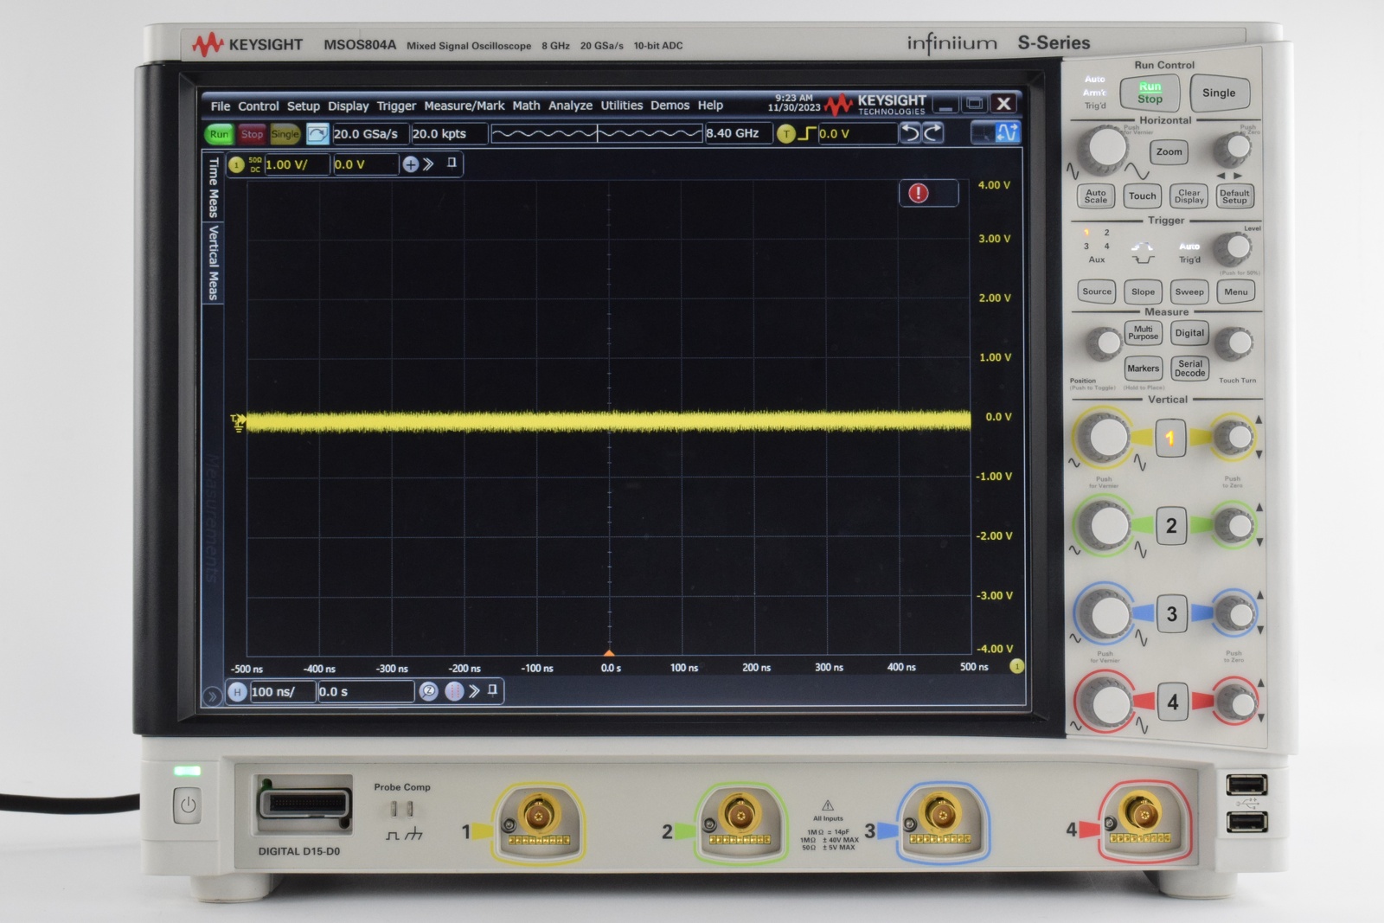Toggle acquisition with the Run button
This screenshot has width=1384, height=923.
point(218,134)
